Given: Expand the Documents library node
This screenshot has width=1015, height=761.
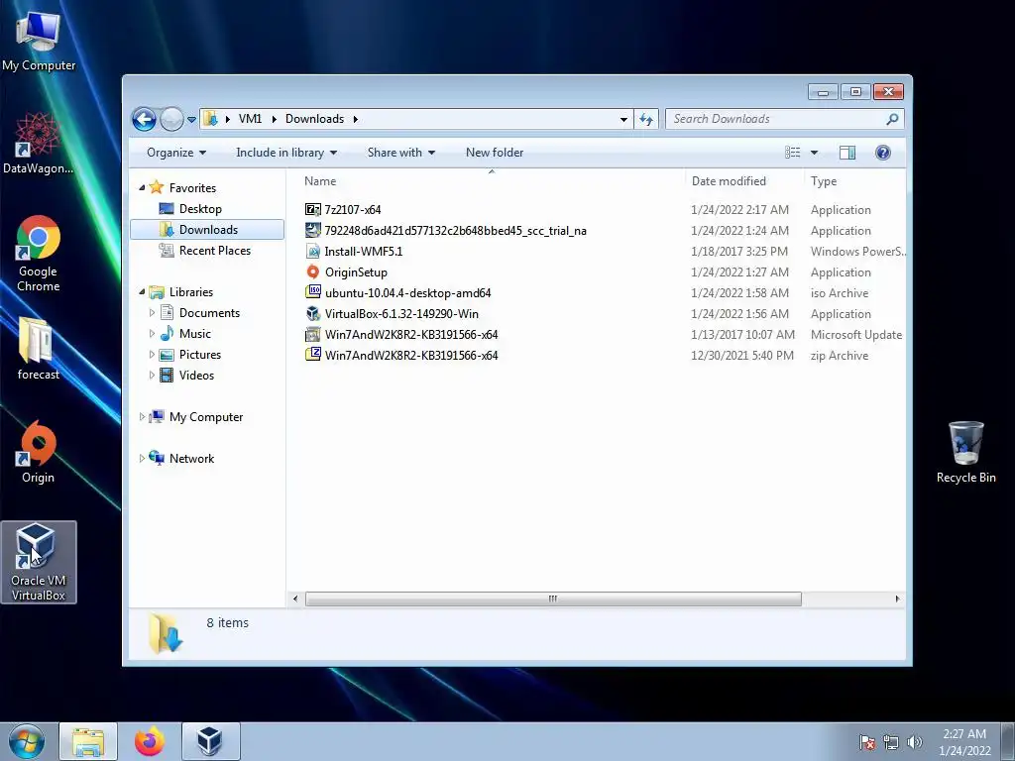Looking at the screenshot, I should (x=152, y=313).
